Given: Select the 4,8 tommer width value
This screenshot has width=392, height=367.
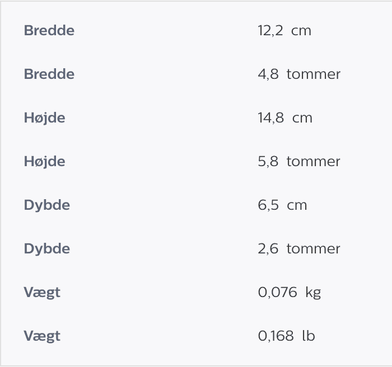Looking at the screenshot, I should point(299,74).
